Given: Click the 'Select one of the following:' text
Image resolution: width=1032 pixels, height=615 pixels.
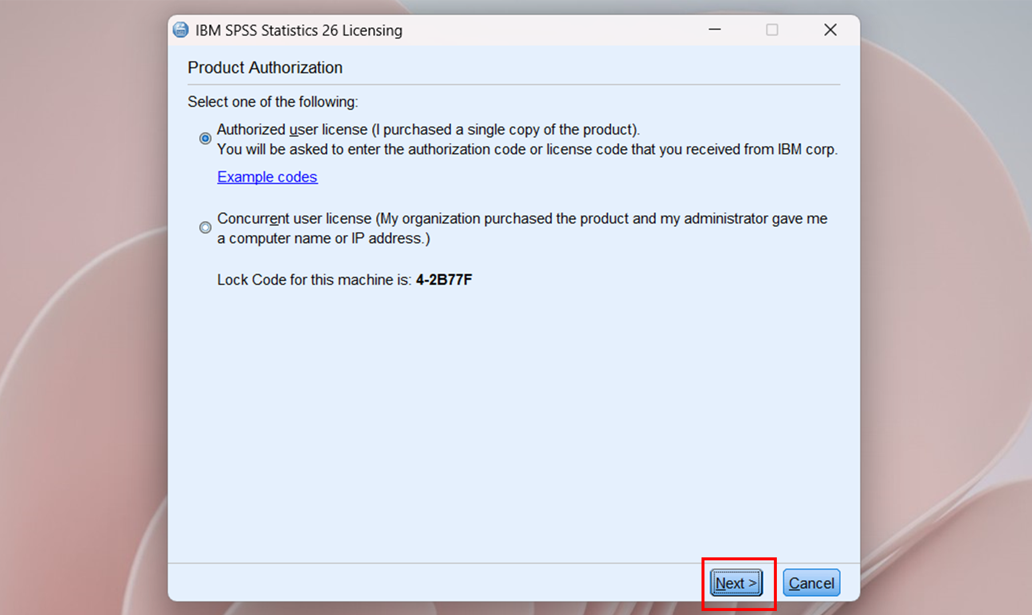Looking at the screenshot, I should click(x=273, y=102).
